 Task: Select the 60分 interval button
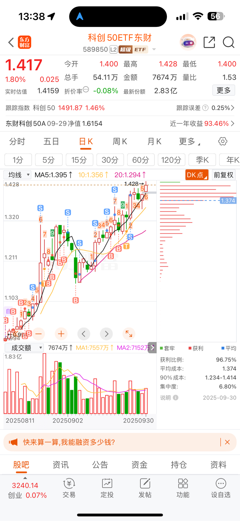(x=141, y=160)
